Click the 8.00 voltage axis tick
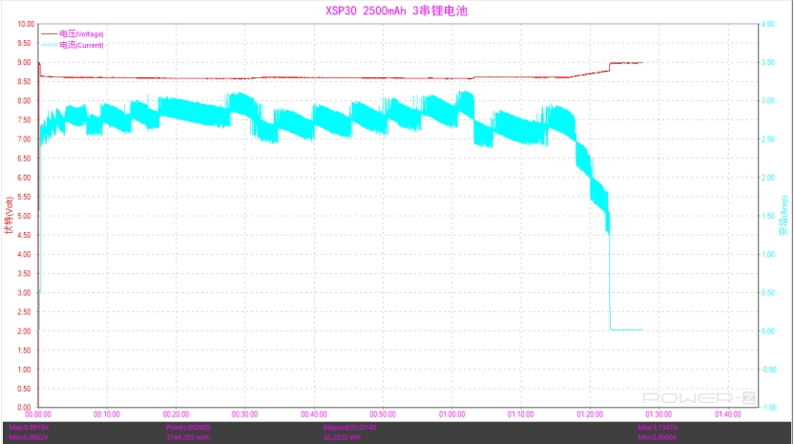This screenshot has width=794, height=444. 24,101
